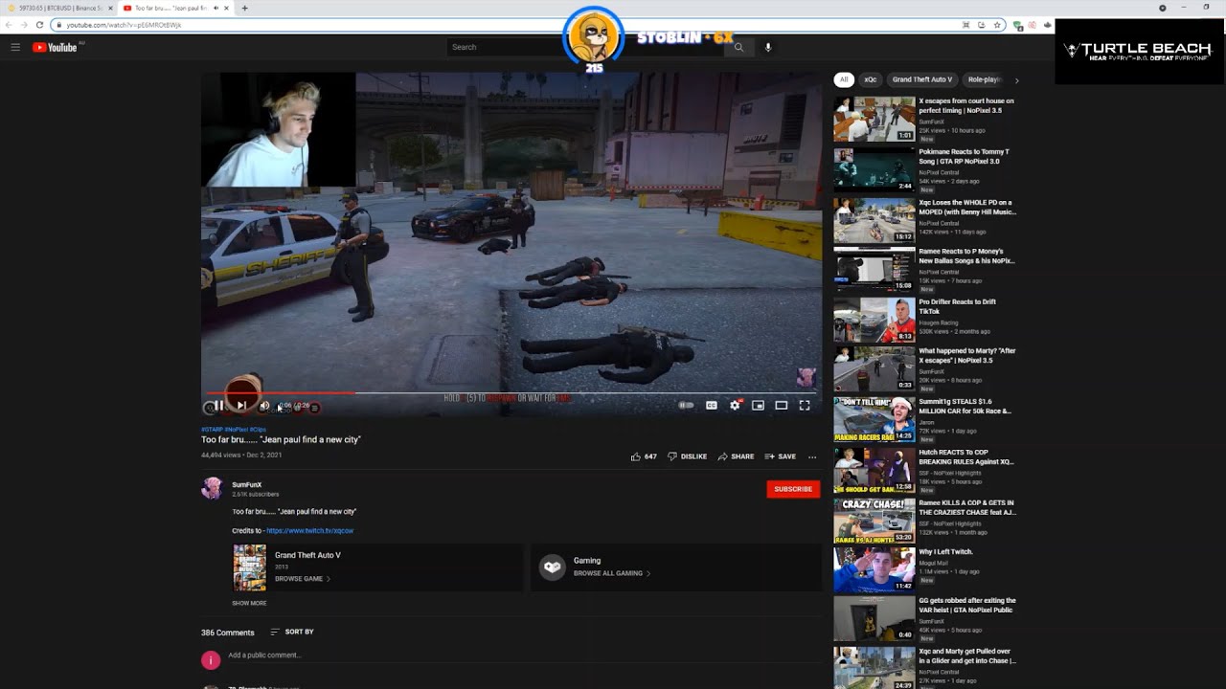Open the SHARE dialog
Image resolution: width=1226 pixels, height=689 pixels.
click(x=736, y=456)
